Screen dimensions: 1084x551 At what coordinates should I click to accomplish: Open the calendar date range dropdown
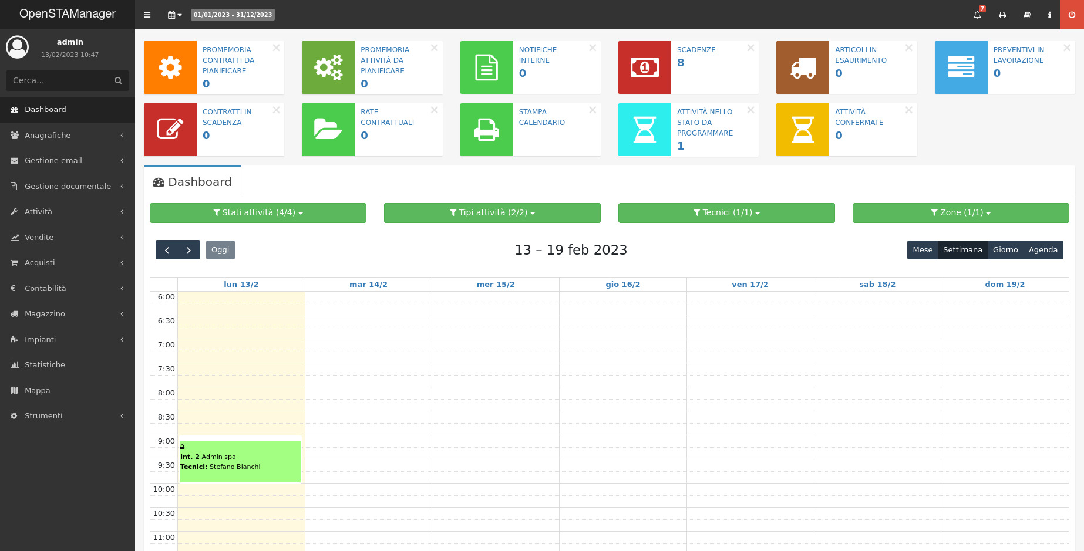tap(174, 15)
